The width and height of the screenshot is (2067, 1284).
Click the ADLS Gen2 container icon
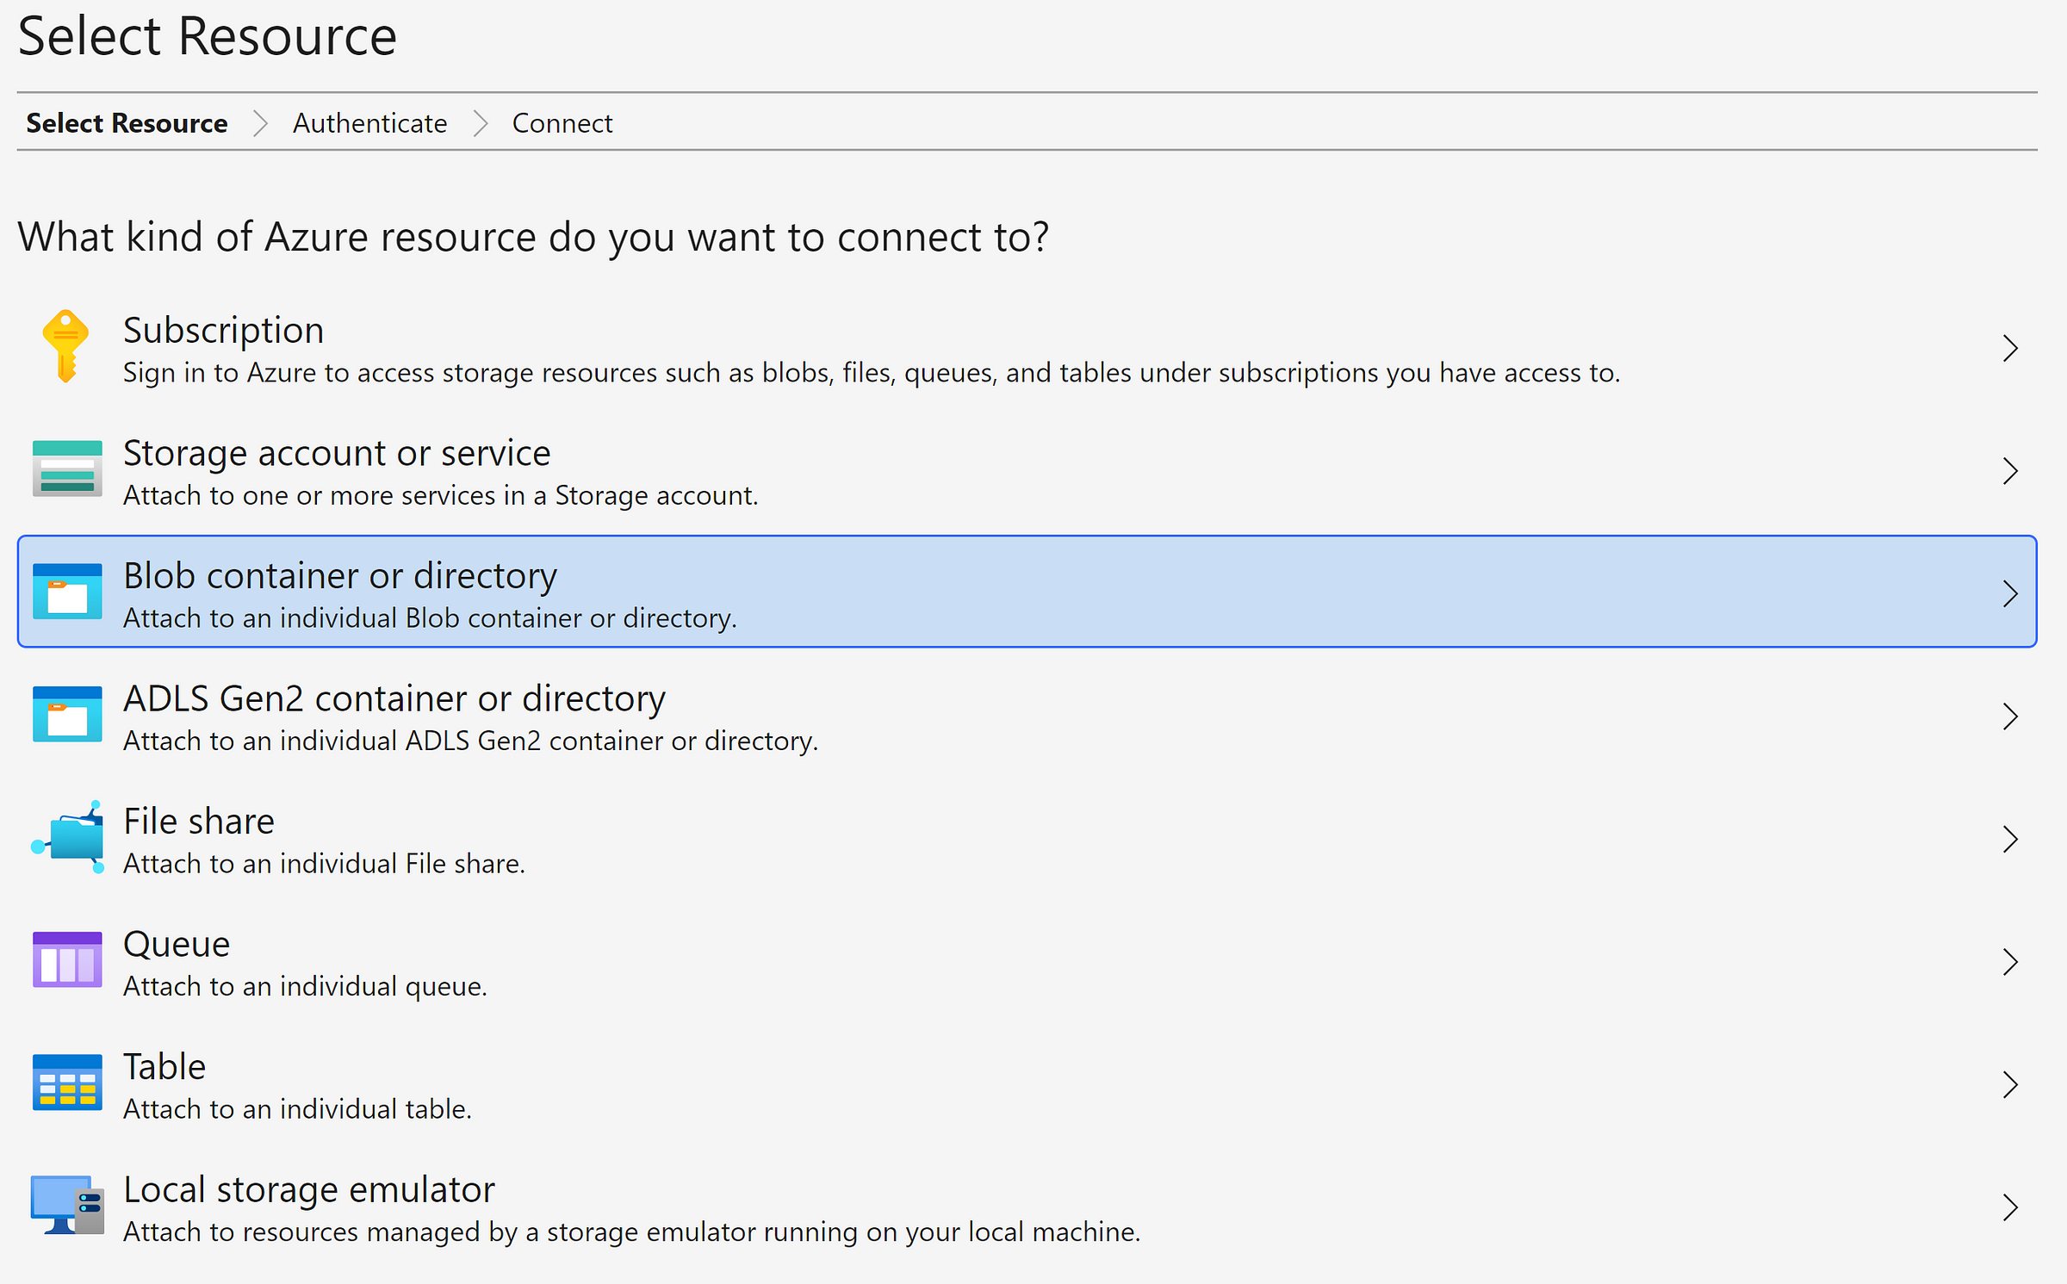[x=67, y=714]
